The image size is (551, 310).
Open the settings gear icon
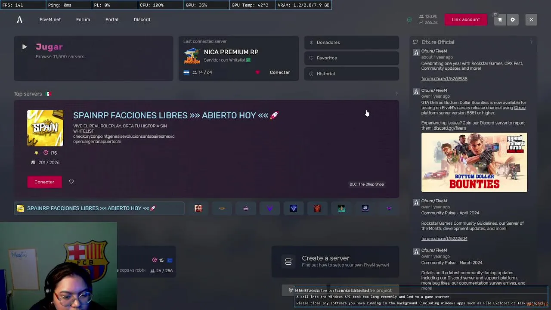[512, 20]
